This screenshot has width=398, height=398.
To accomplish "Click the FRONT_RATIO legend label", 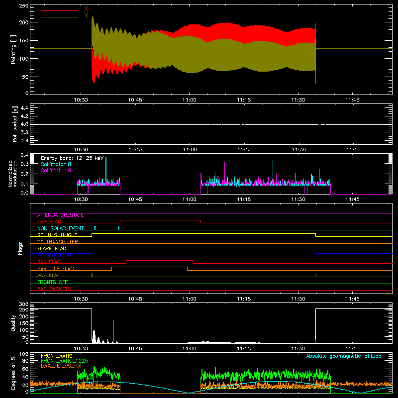I will point(56,356).
